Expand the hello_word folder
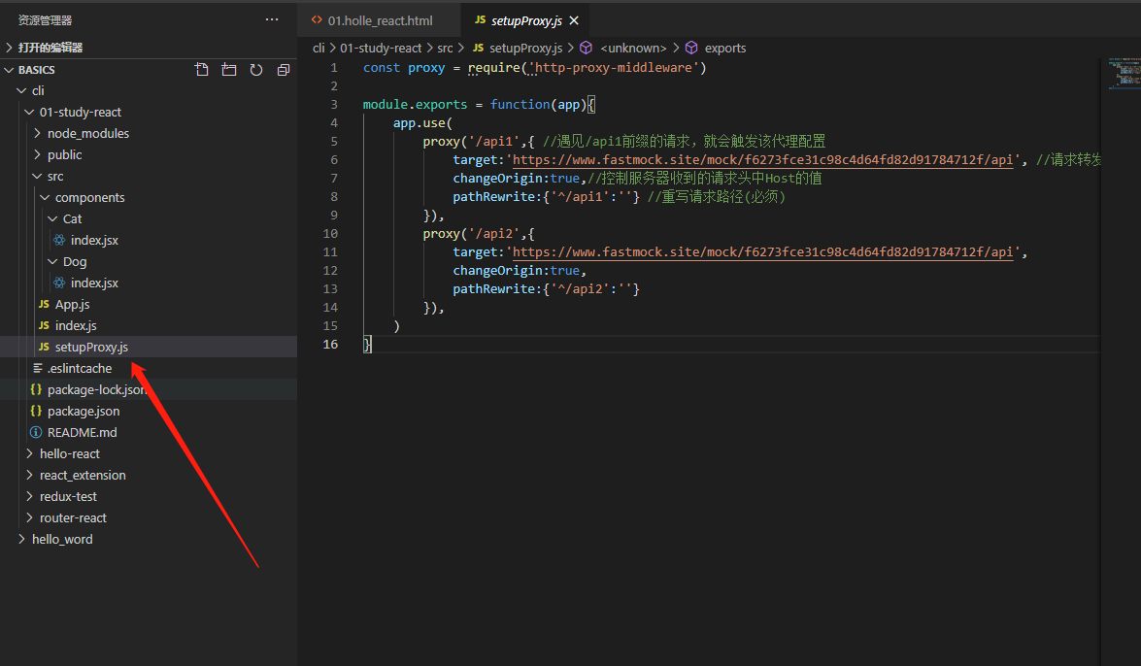 21,540
